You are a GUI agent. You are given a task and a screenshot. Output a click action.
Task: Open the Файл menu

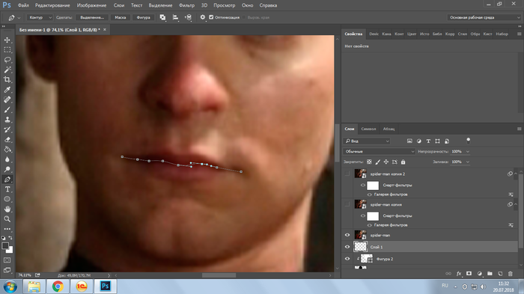(23, 5)
